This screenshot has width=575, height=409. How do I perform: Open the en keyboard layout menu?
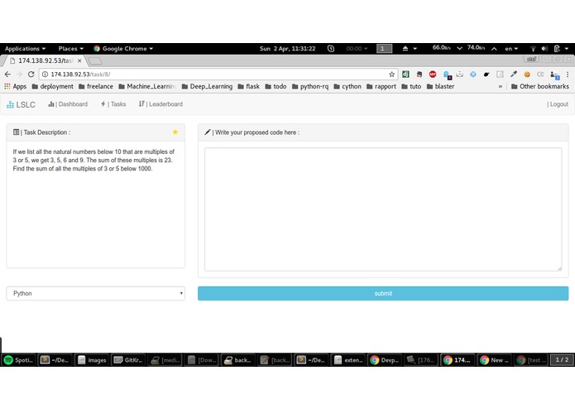tap(511, 48)
